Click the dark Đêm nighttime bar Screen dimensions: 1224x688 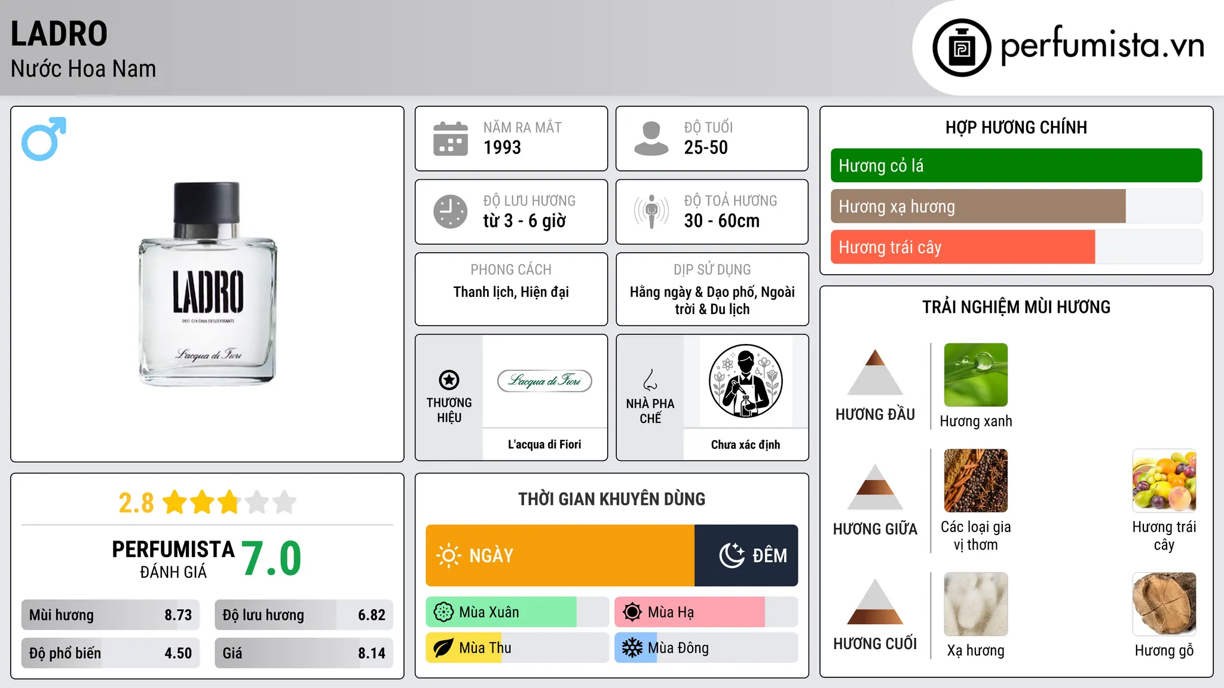(x=746, y=555)
